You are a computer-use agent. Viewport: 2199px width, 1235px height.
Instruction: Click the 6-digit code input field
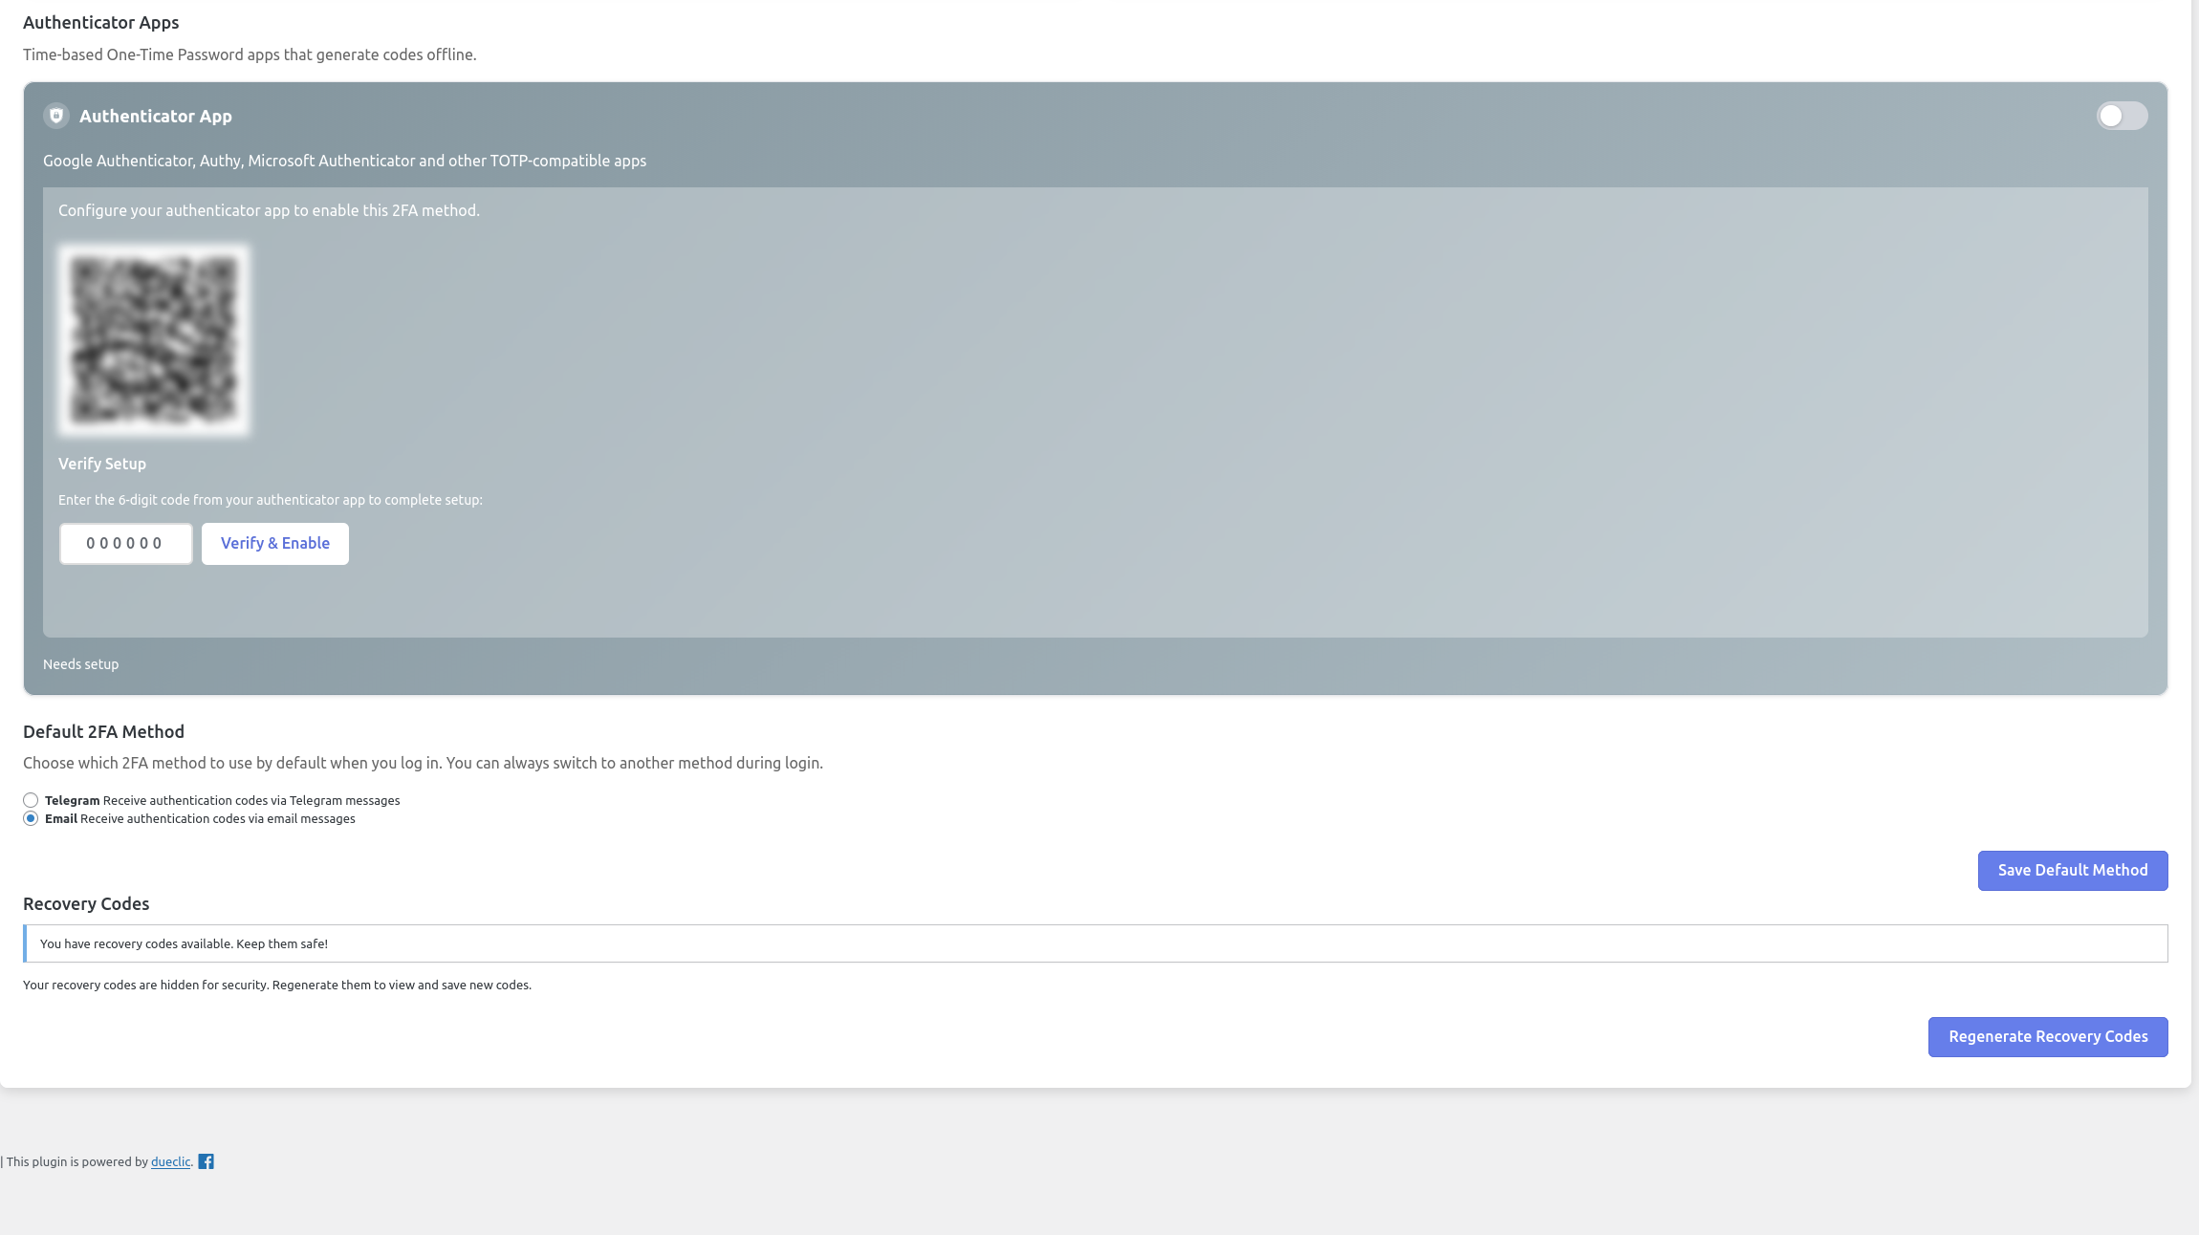tap(125, 543)
